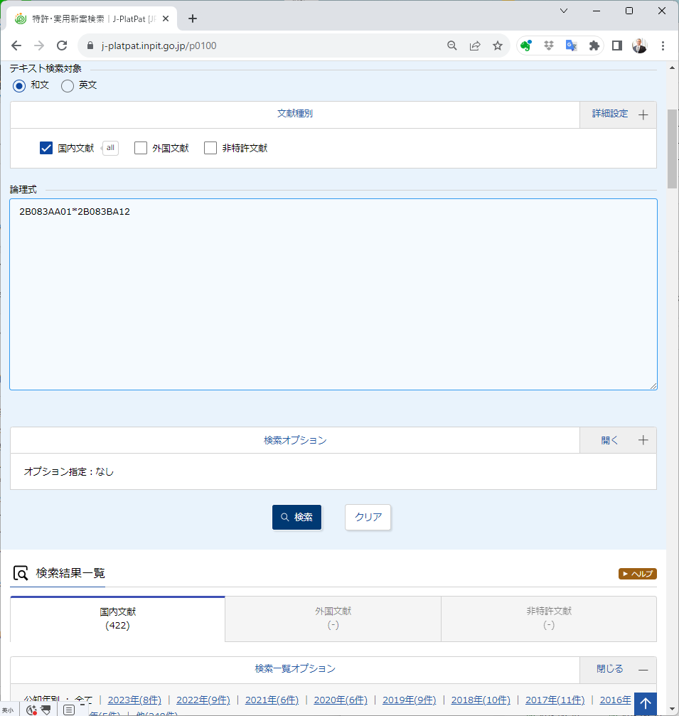The width and height of the screenshot is (679, 716).
Task: Click the zoom magnifier icon in address bar
Action: pyautogui.click(x=452, y=46)
